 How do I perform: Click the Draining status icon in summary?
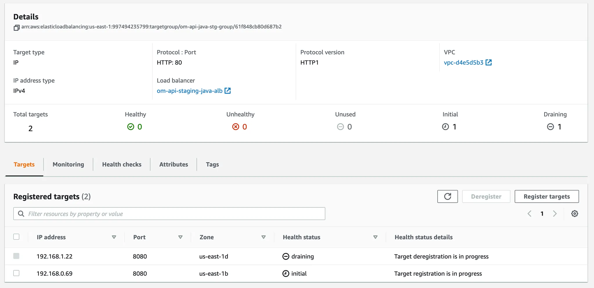(550, 127)
